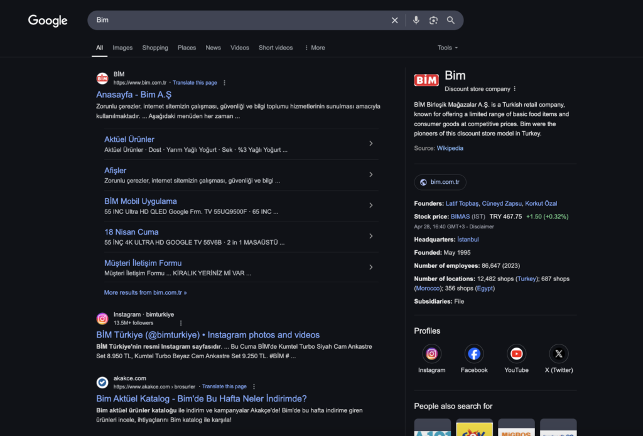Switch to the Shopping tab
This screenshot has width=643, height=436.
tap(155, 48)
